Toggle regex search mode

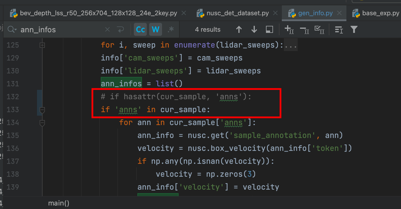pyautogui.click(x=171, y=29)
